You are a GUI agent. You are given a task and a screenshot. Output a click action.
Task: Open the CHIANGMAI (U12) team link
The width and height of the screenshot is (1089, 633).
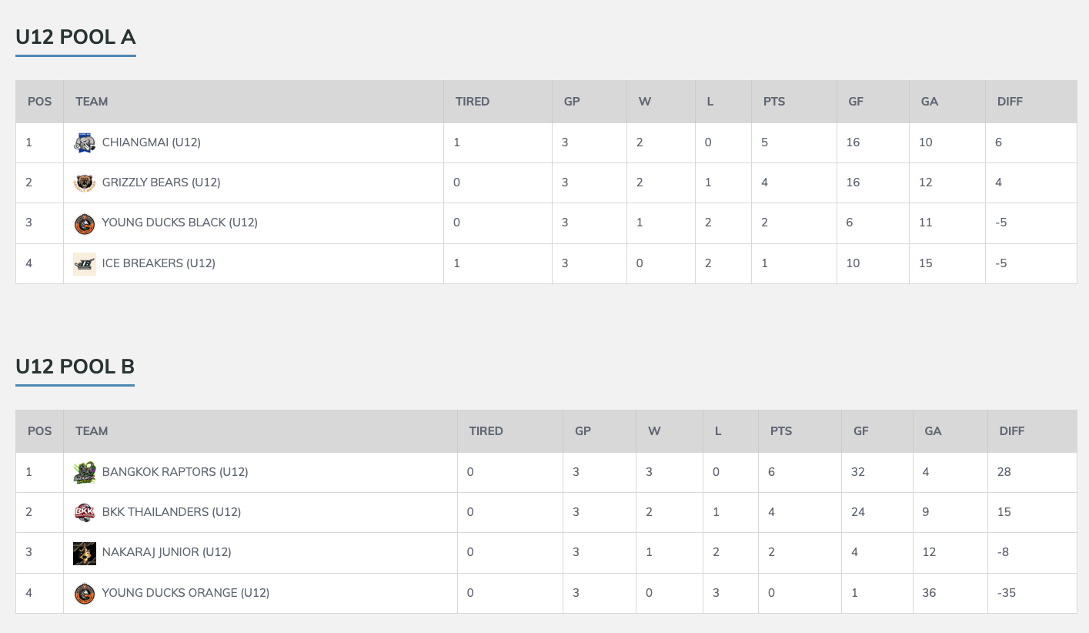pos(151,142)
